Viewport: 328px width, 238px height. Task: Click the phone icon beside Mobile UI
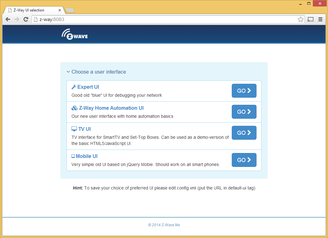point(73,156)
